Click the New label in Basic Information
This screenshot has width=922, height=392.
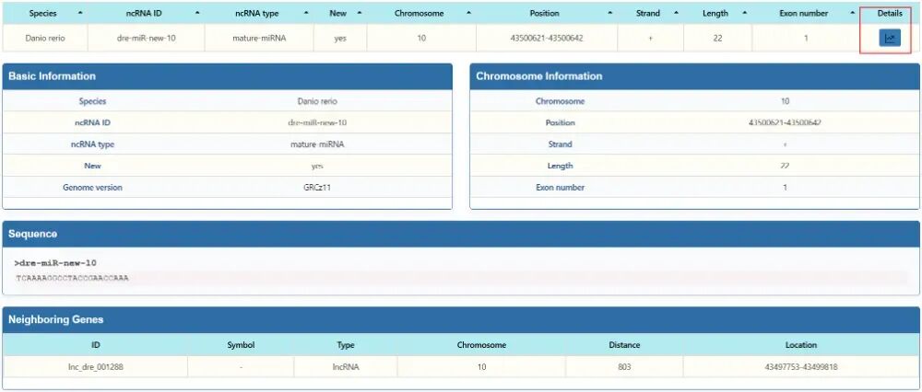(92, 166)
